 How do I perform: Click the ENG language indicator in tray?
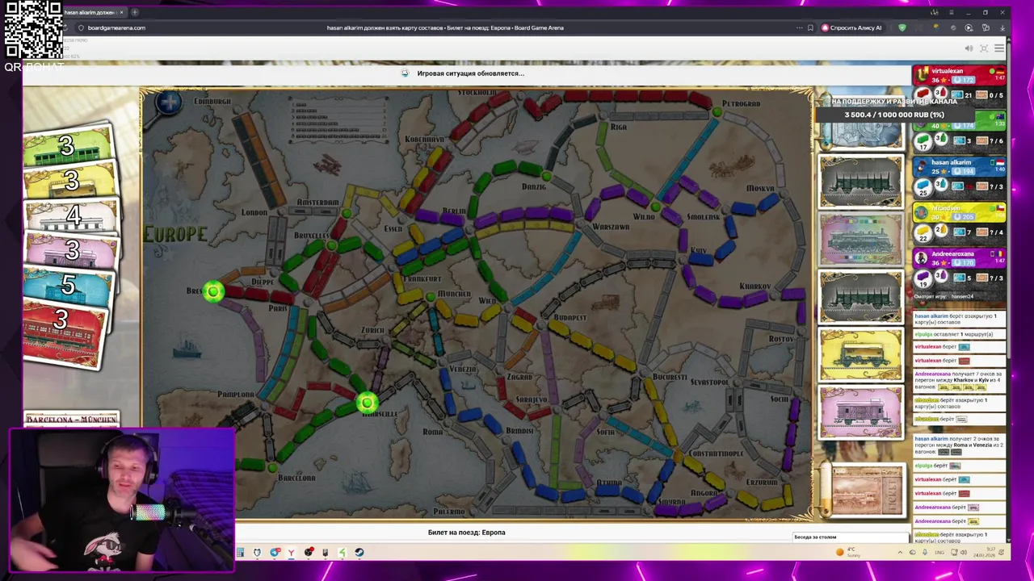tap(939, 553)
